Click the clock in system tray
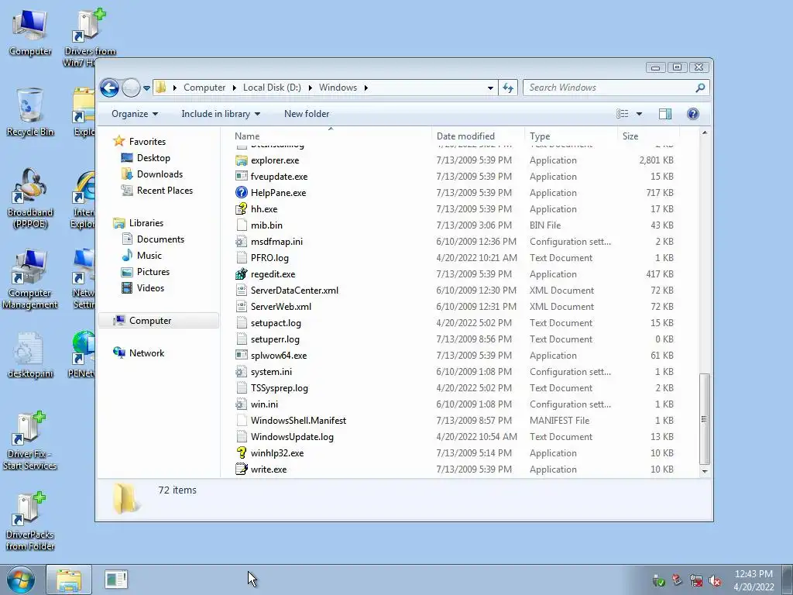 754,580
